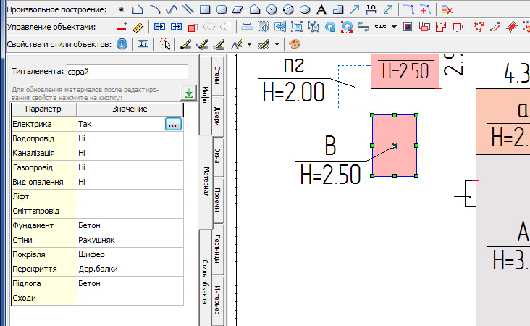Open object info with blue i icon

click(122, 44)
